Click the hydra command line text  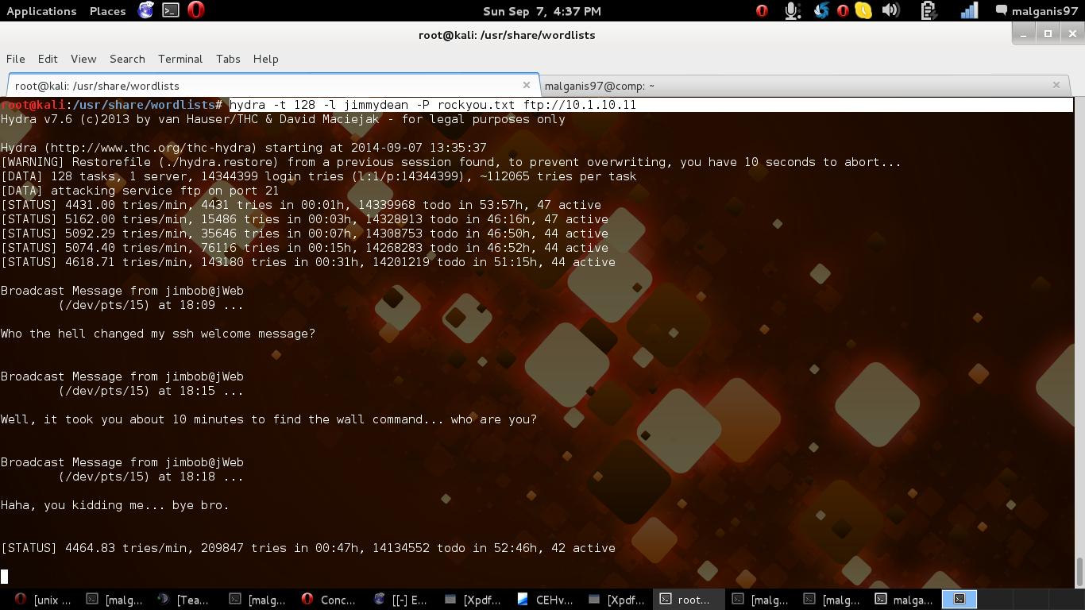pyautogui.click(x=433, y=105)
